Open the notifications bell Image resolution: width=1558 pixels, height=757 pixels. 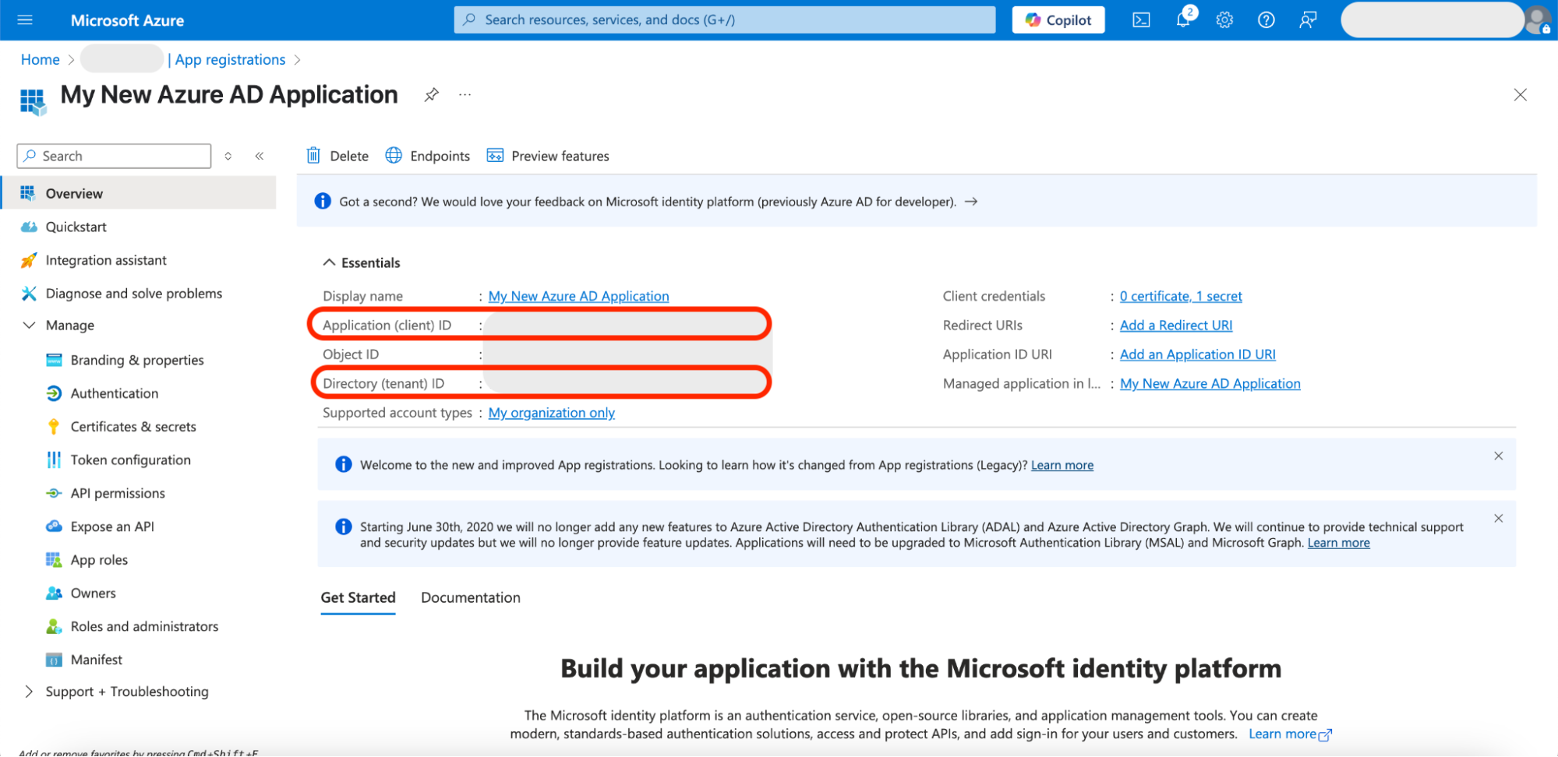(1183, 19)
